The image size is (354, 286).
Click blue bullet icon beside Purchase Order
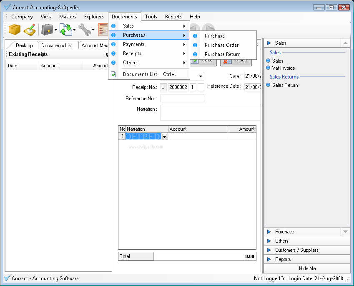click(x=195, y=45)
